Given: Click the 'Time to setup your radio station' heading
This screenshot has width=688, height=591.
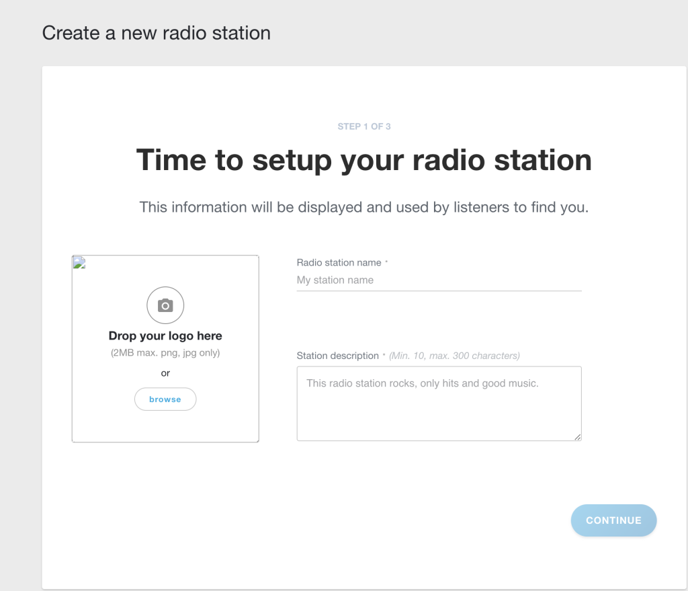Looking at the screenshot, I should [x=363, y=160].
